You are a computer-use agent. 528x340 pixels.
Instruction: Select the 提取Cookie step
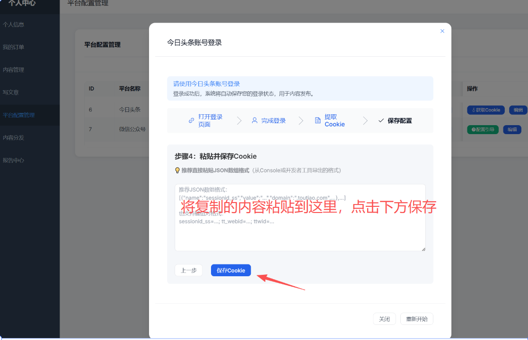tap(330, 120)
